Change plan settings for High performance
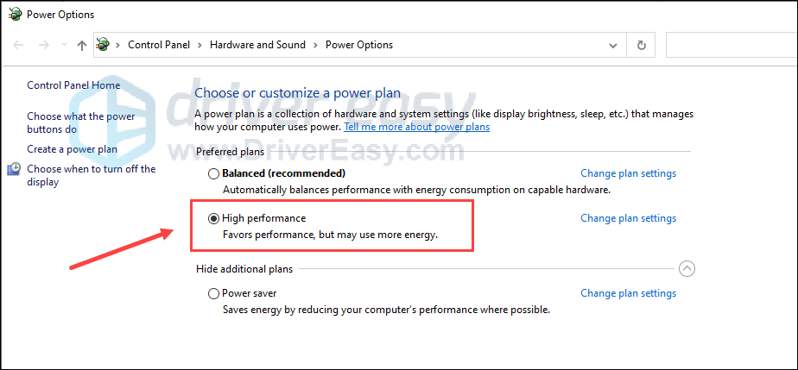The width and height of the screenshot is (798, 370). pos(629,218)
